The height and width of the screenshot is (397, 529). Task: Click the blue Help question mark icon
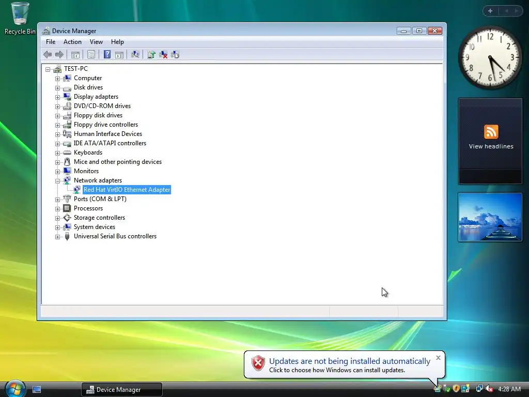(x=107, y=54)
